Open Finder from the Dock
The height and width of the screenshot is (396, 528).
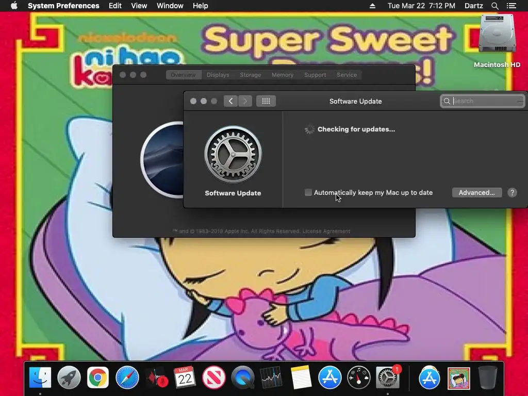point(40,377)
